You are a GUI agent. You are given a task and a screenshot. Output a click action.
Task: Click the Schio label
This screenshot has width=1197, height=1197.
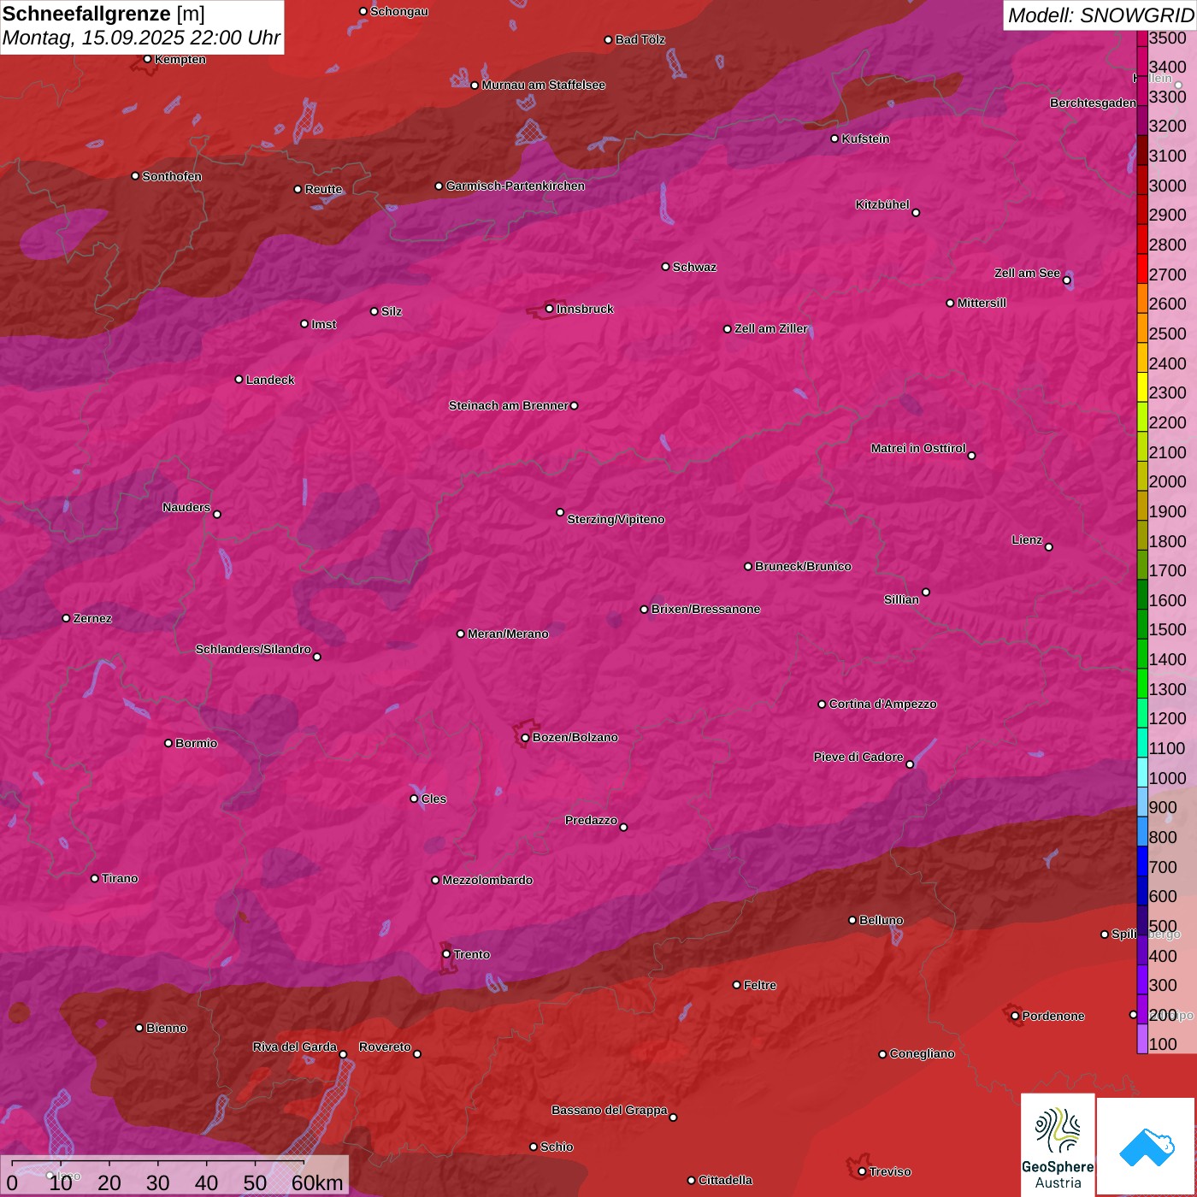[557, 1147]
